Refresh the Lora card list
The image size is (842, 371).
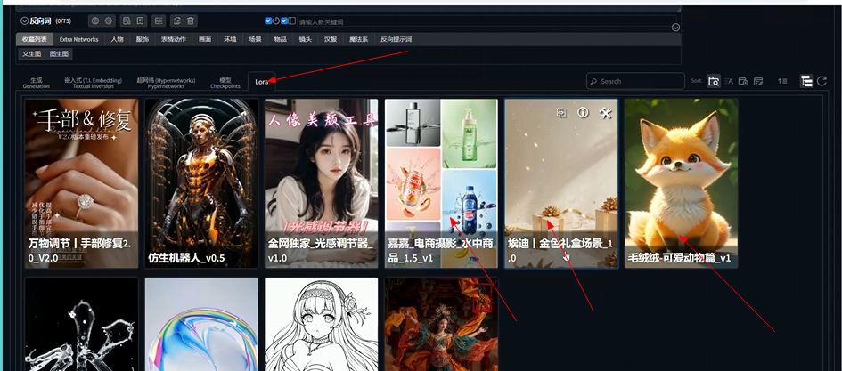coord(822,81)
